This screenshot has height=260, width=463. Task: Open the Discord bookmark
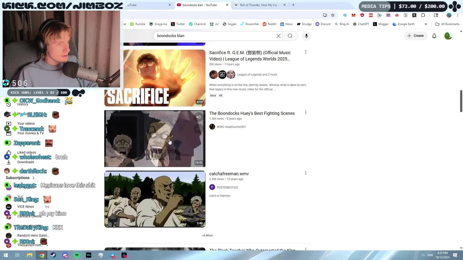[x=323, y=24]
